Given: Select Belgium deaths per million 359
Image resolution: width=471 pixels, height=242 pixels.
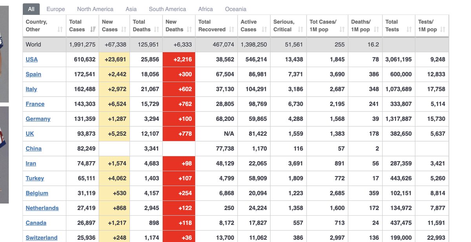Looking at the screenshot, I should [x=374, y=193].
